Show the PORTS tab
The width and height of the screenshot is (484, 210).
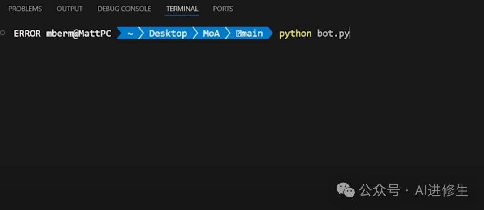tap(223, 9)
